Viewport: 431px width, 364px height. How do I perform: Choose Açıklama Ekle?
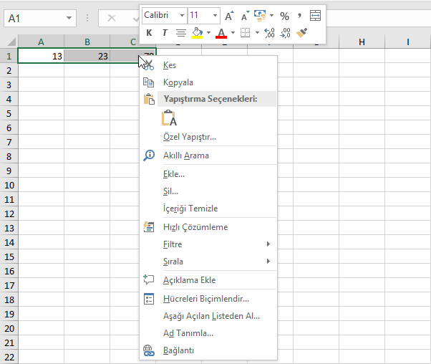(208, 280)
